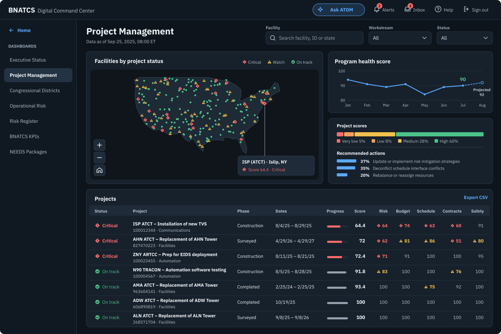
Task: Click the Contracts column header
Action: click(x=452, y=211)
